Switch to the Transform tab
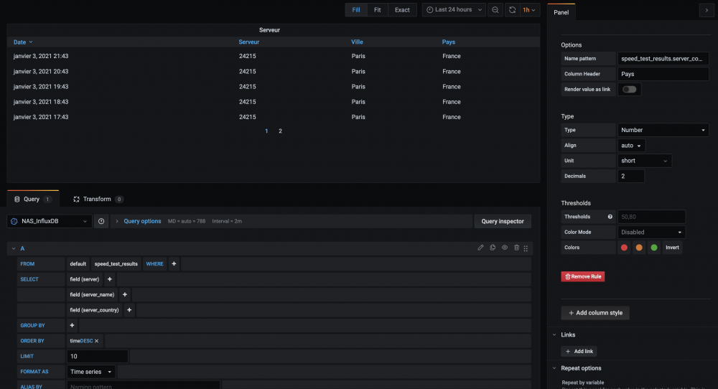The width and height of the screenshot is (718, 389). coord(97,199)
